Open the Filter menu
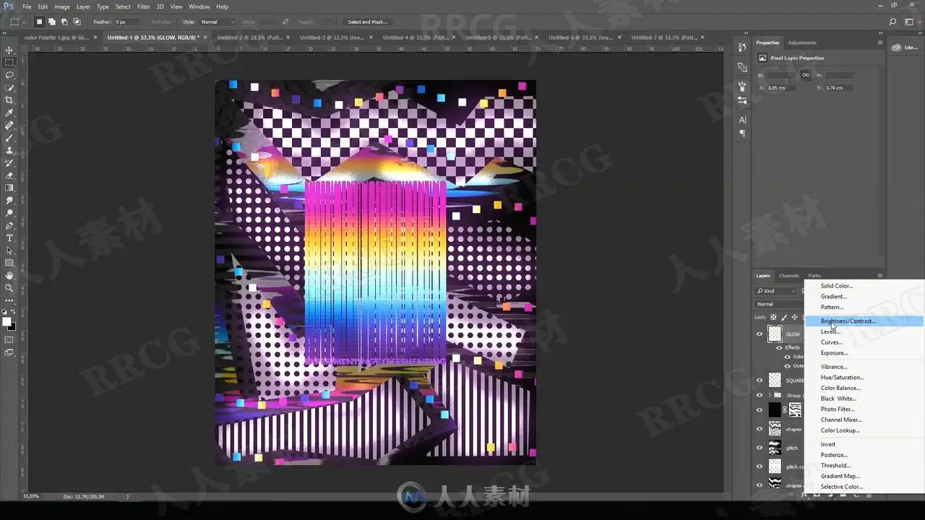 [144, 6]
